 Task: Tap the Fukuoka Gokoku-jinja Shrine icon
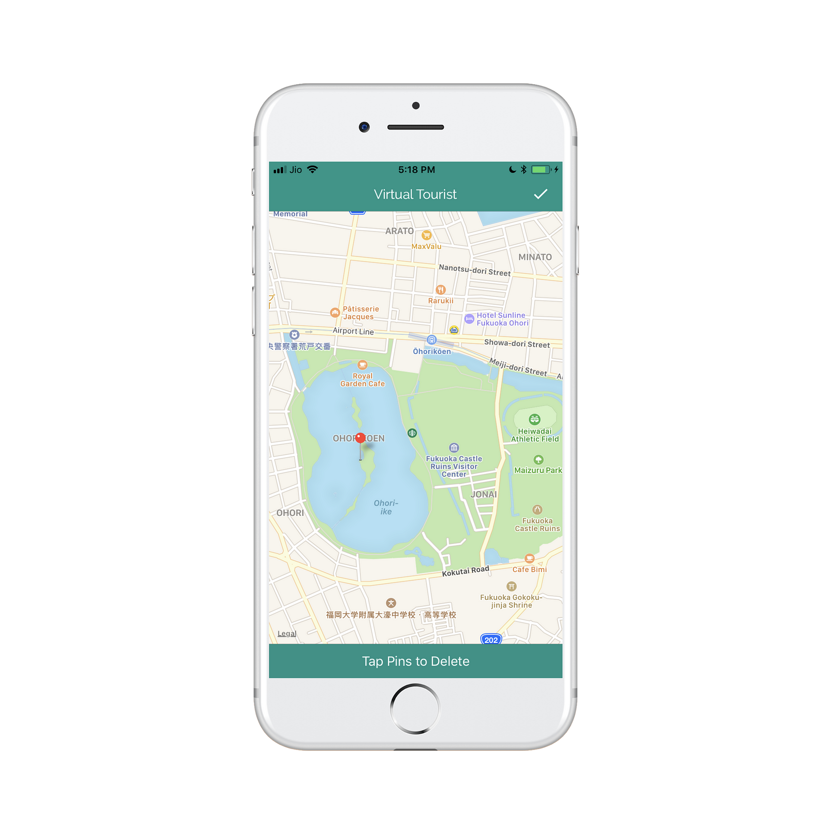tap(509, 589)
